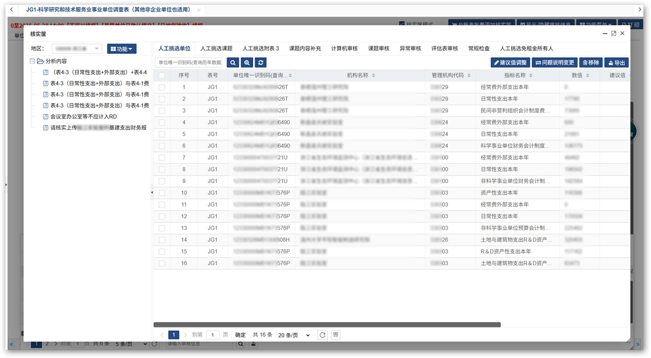Sort by 数值 column arrows
Image resolution: width=651 pixels, height=358 pixels.
click(x=588, y=76)
